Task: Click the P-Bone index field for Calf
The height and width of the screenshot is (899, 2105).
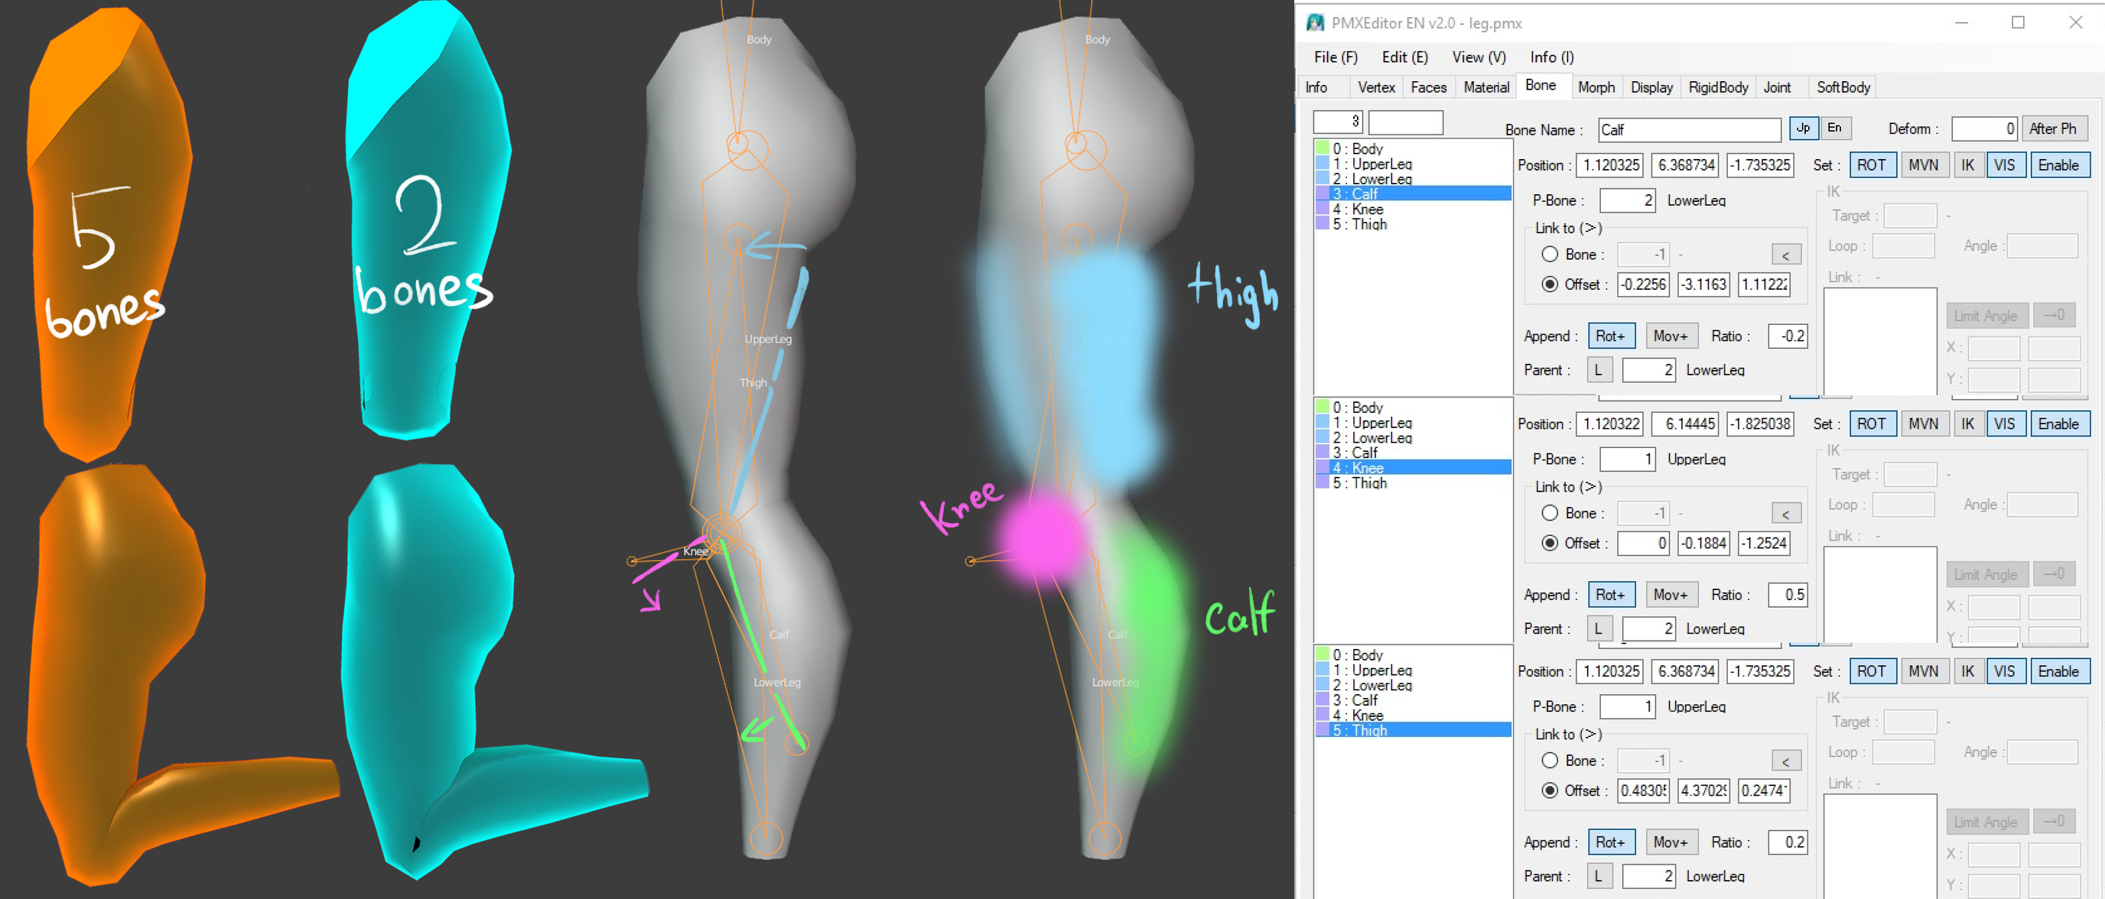Action: 1626,200
